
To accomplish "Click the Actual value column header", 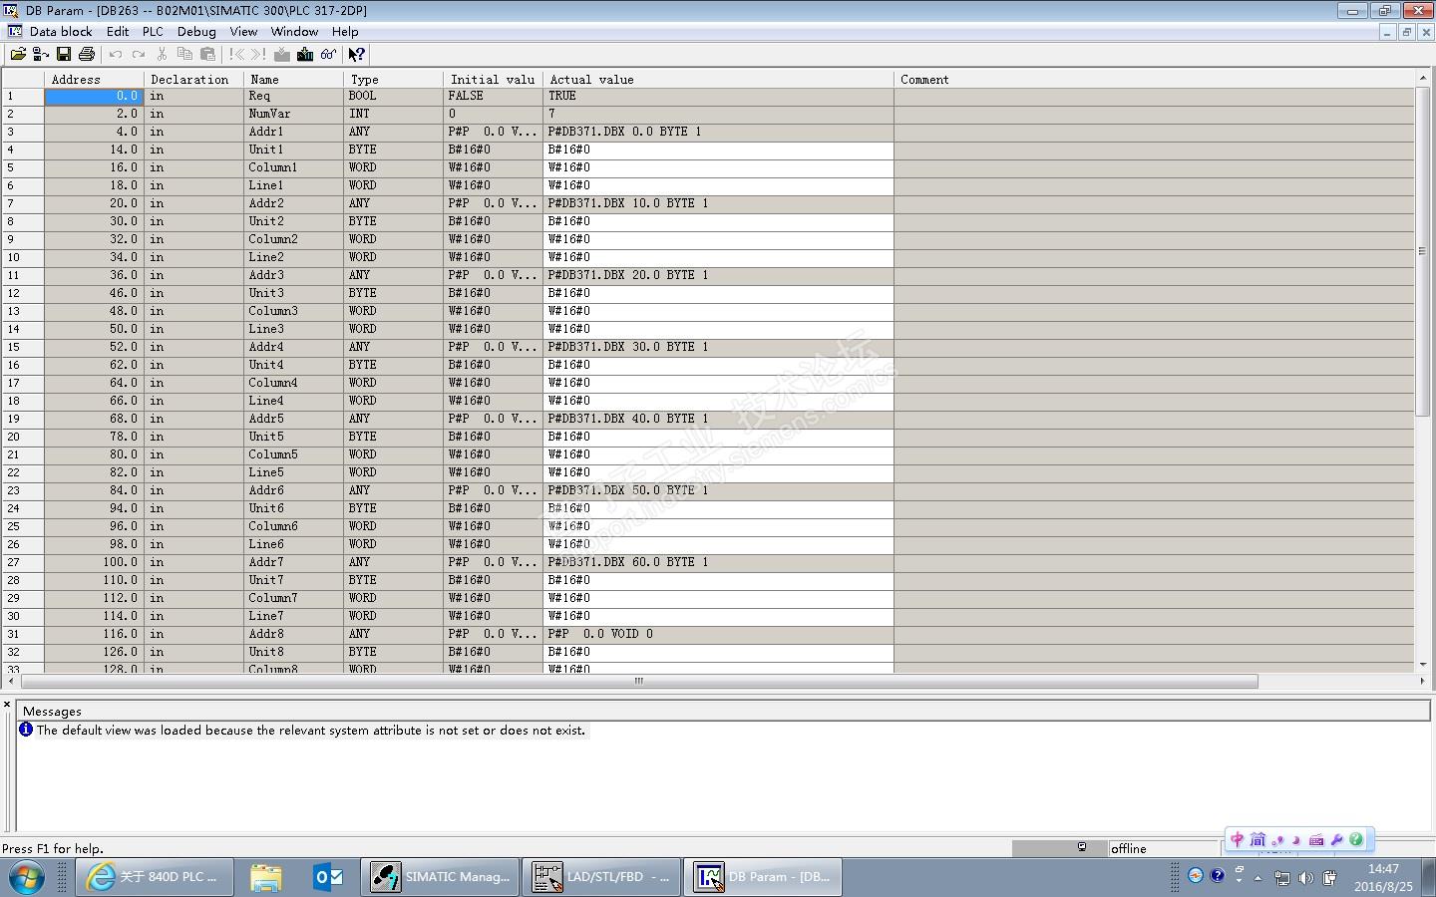I will pyautogui.click(x=719, y=79).
